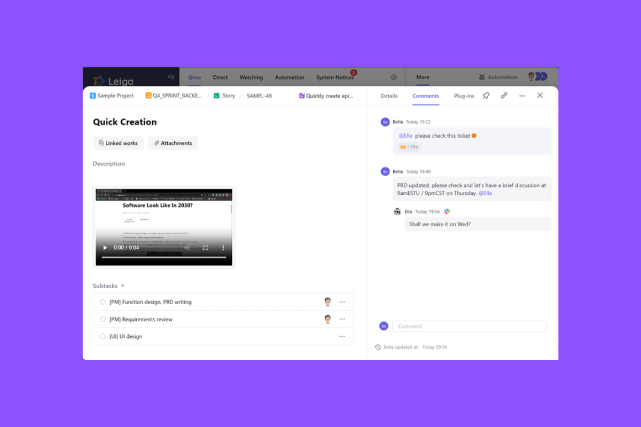Open more options for UI design subtask
Image resolution: width=641 pixels, height=427 pixels.
342,336
